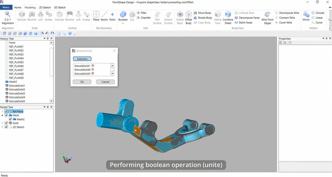Pick the Point reference geometry tool

(112, 16)
